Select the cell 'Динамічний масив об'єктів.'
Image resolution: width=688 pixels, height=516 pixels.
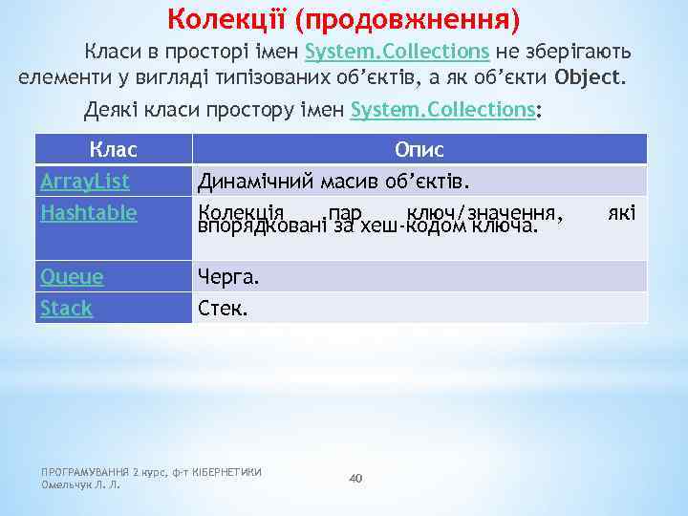pyautogui.click(x=419, y=182)
